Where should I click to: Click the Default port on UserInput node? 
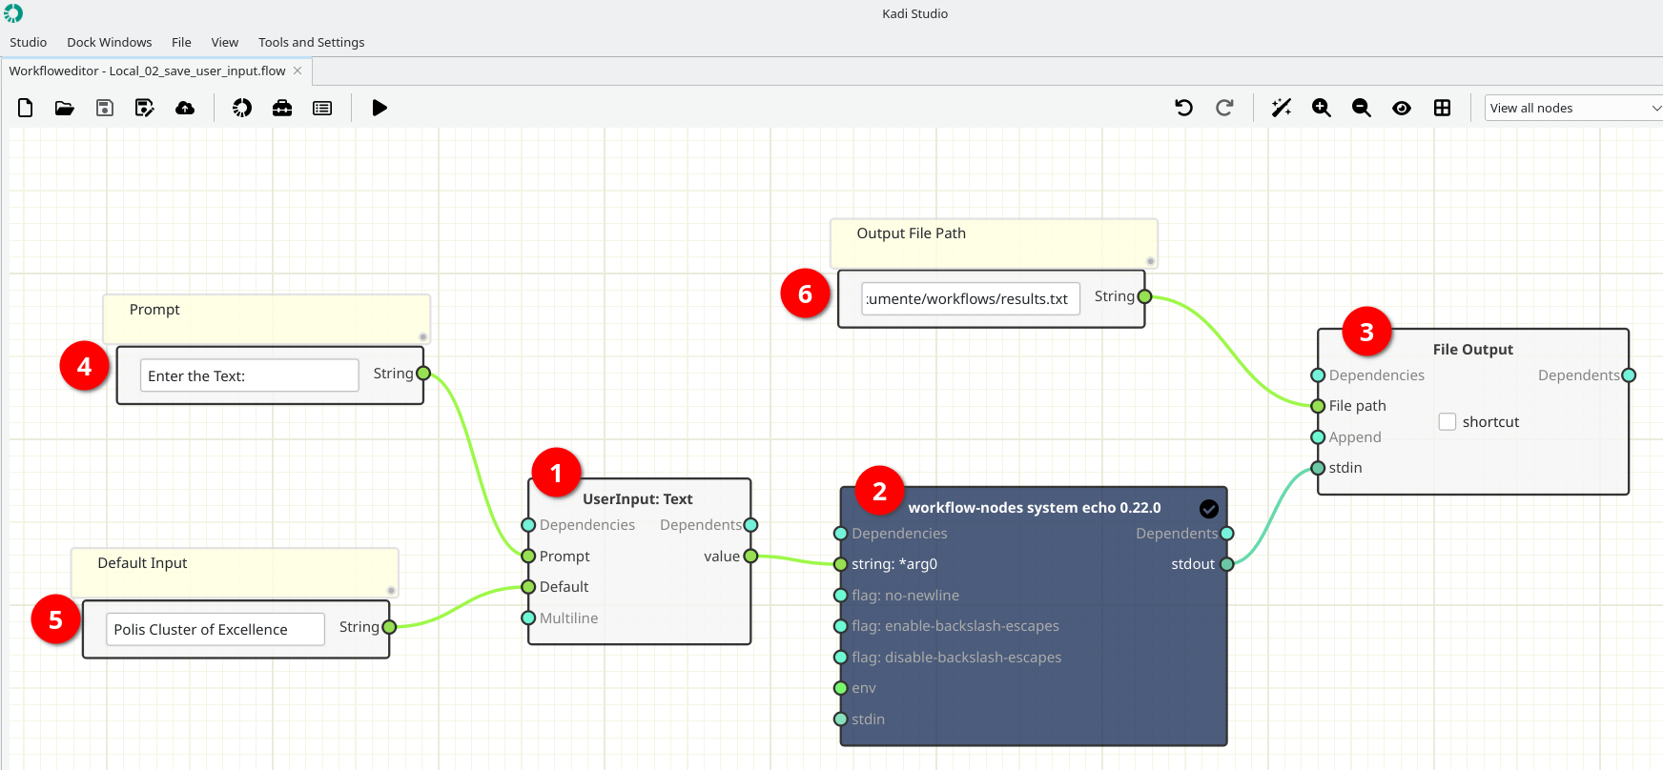coord(528,586)
